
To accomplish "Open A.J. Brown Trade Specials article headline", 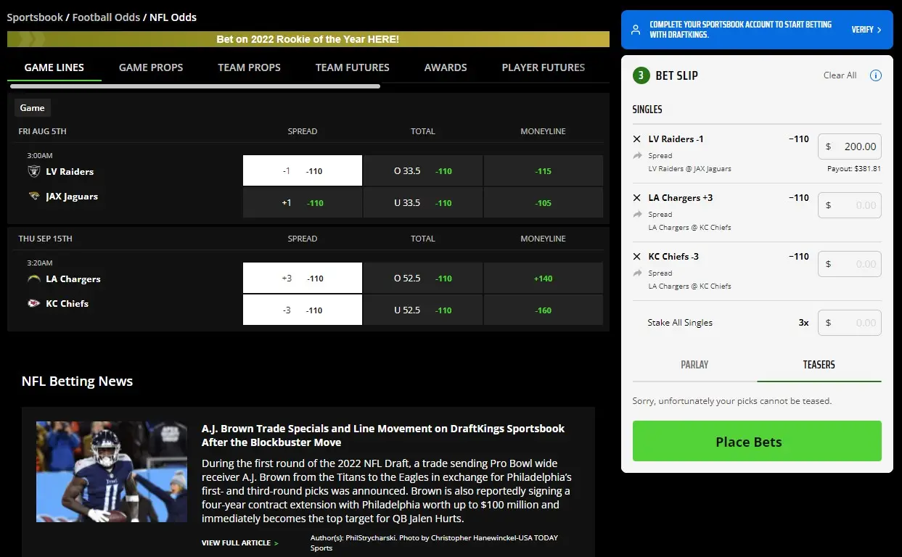I will 383,435.
